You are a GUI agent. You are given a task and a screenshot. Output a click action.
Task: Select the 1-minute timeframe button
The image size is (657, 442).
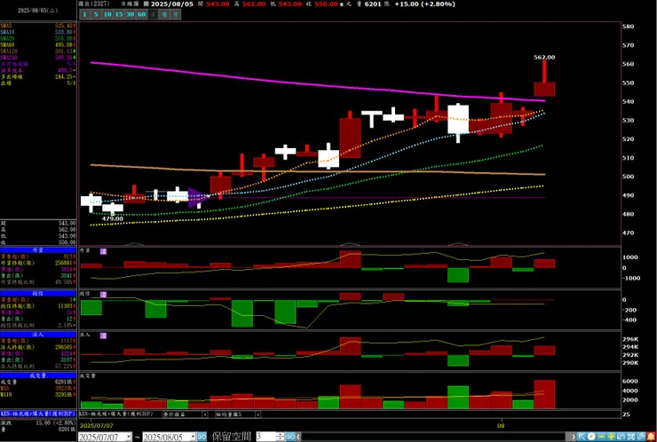click(x=85, y=15)
